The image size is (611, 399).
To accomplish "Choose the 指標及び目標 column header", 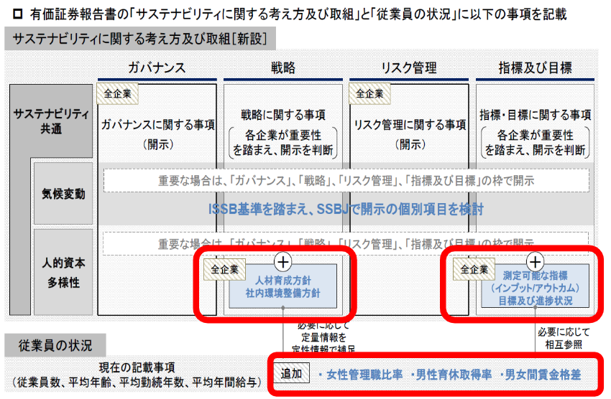I will (535, 67).
